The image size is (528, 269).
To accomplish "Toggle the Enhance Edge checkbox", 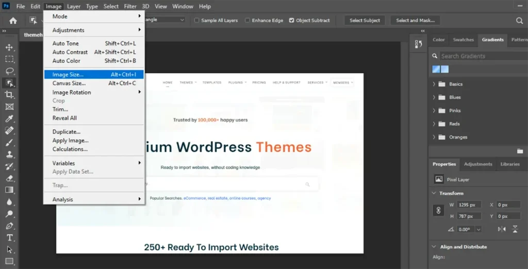I will pos(247,21).
